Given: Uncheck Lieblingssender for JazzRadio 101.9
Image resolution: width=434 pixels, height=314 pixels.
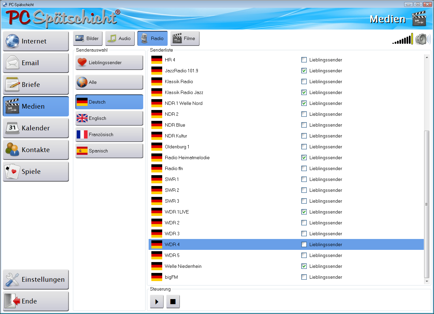Looking at the screenshot, I should tap(304, 71).
